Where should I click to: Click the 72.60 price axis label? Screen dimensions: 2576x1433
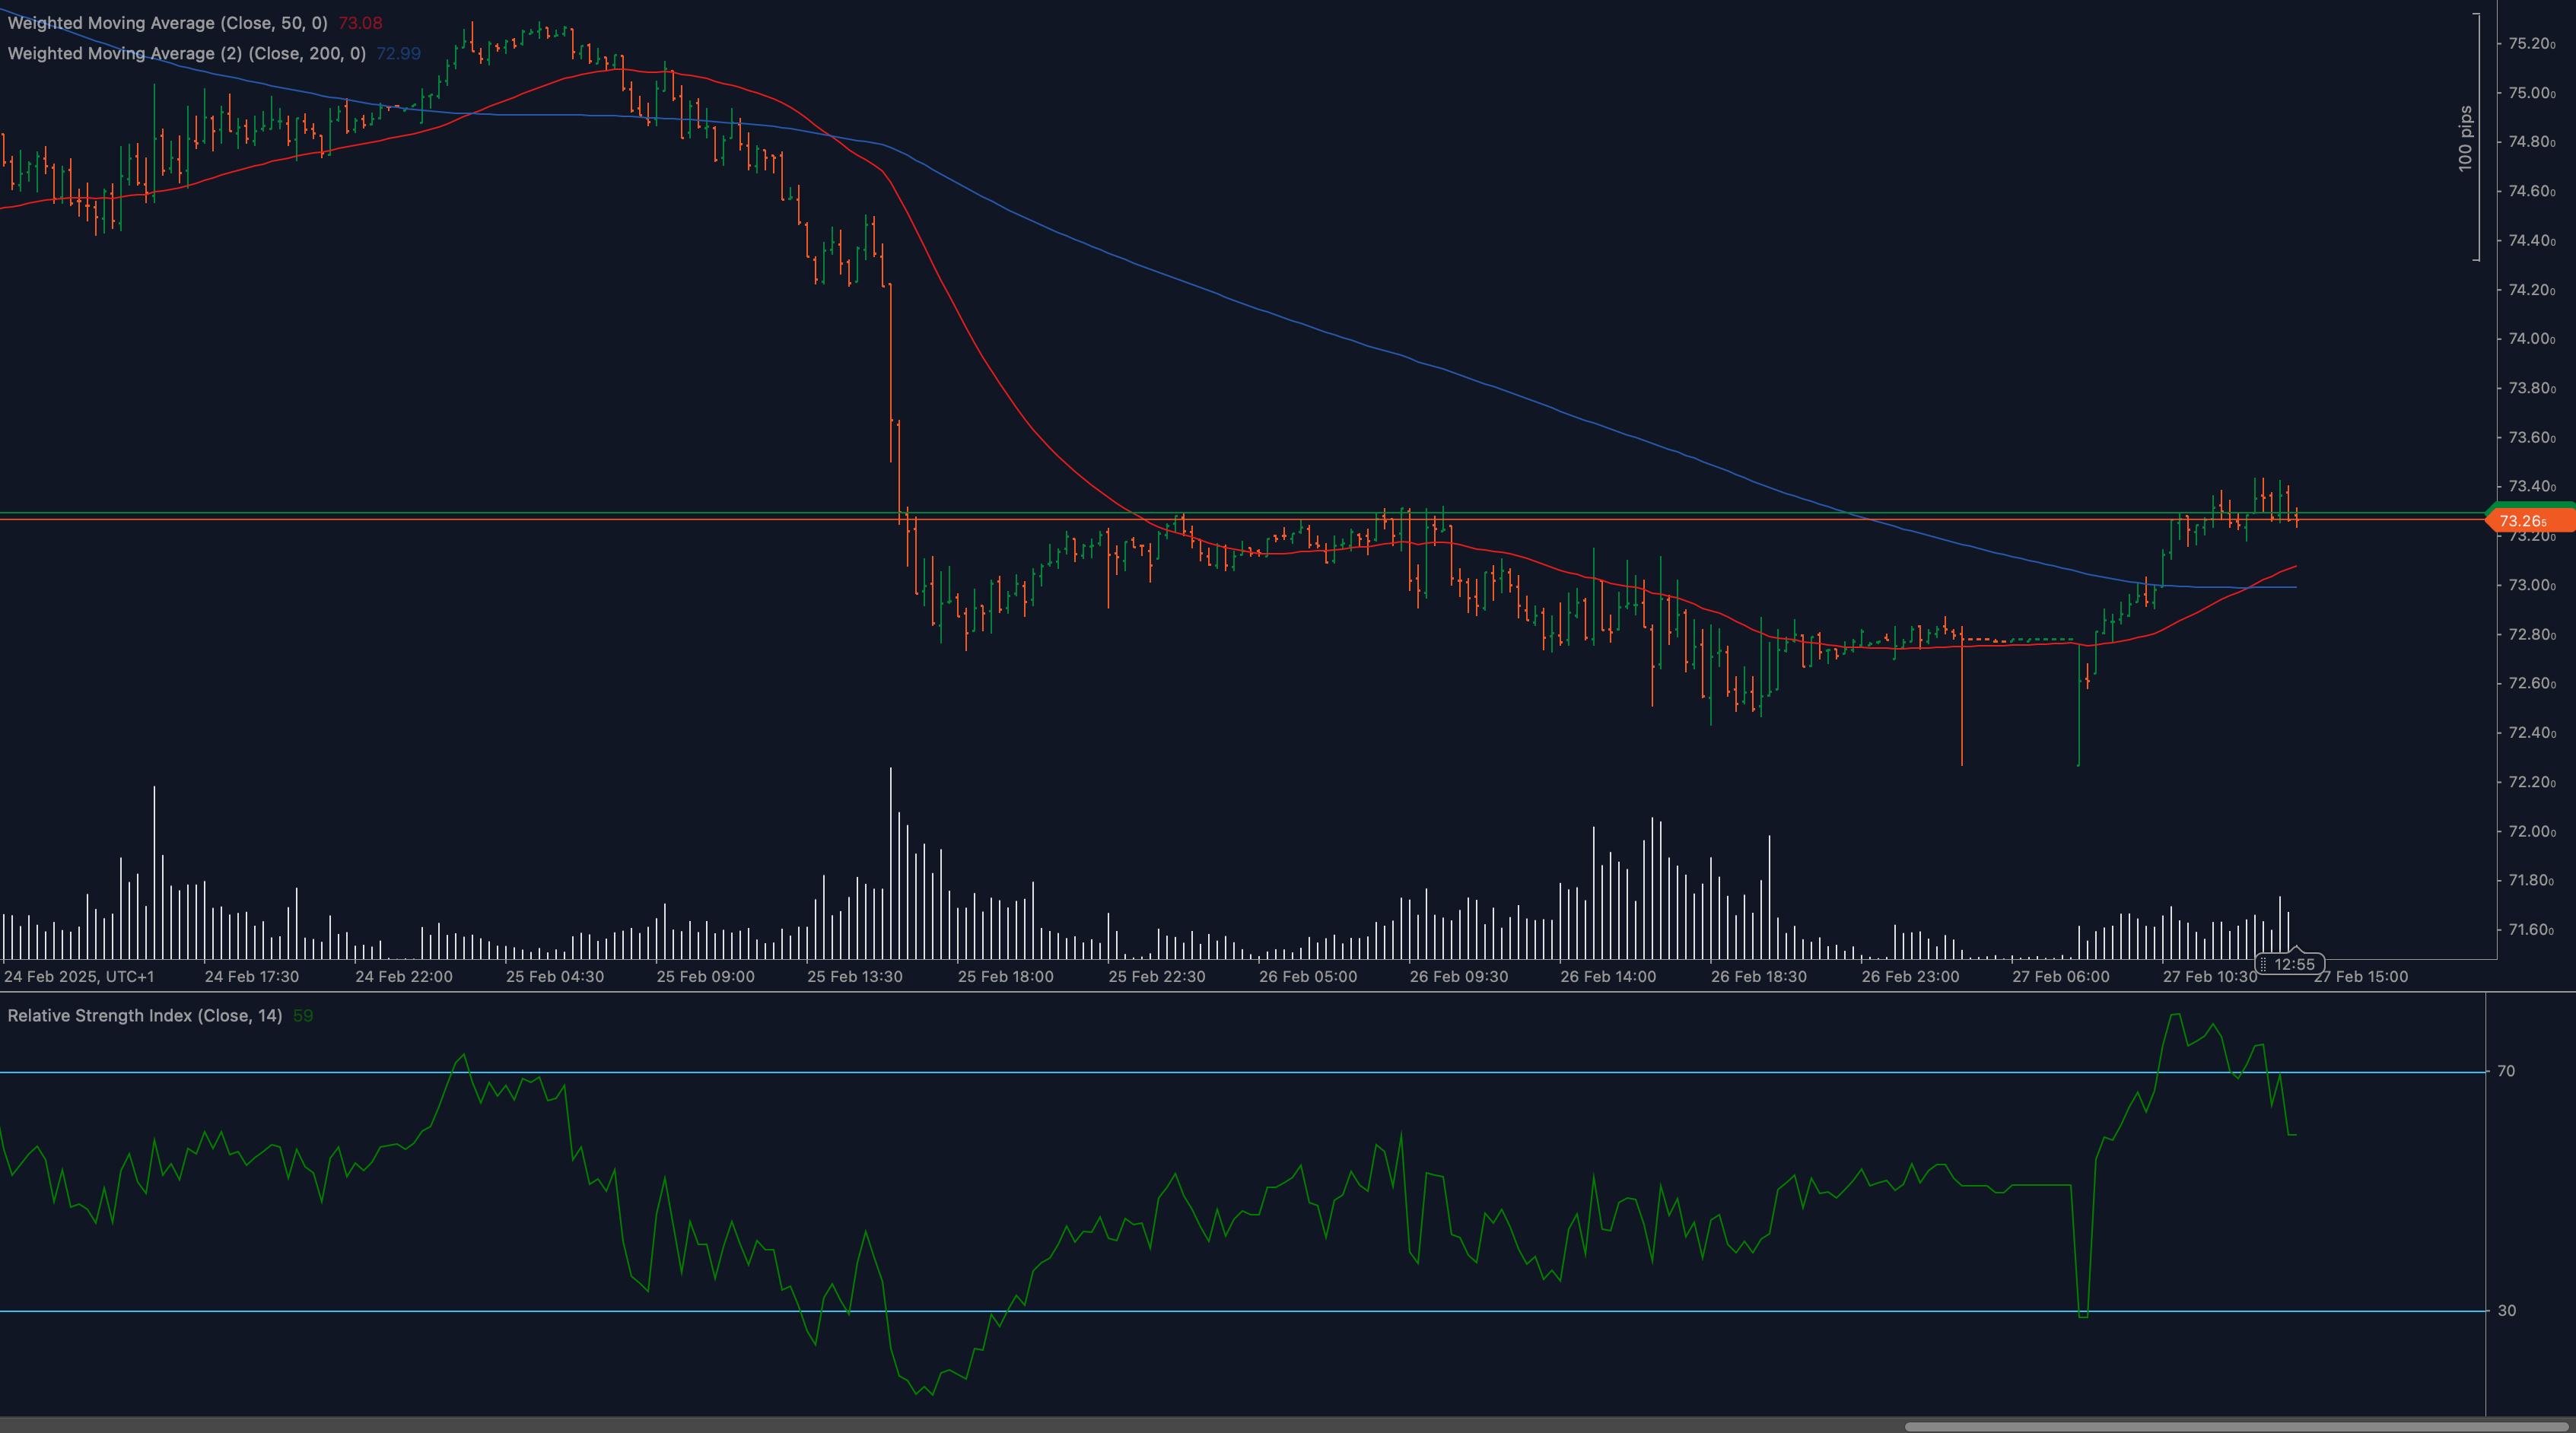point(2531,684)
